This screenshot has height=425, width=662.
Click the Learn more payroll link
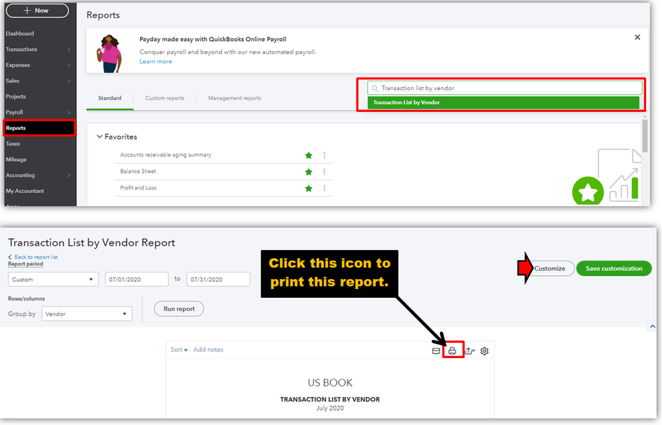coord(156,61)
